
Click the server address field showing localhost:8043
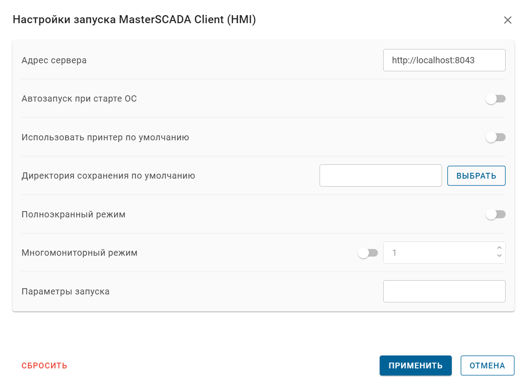(x=444, y=60)
